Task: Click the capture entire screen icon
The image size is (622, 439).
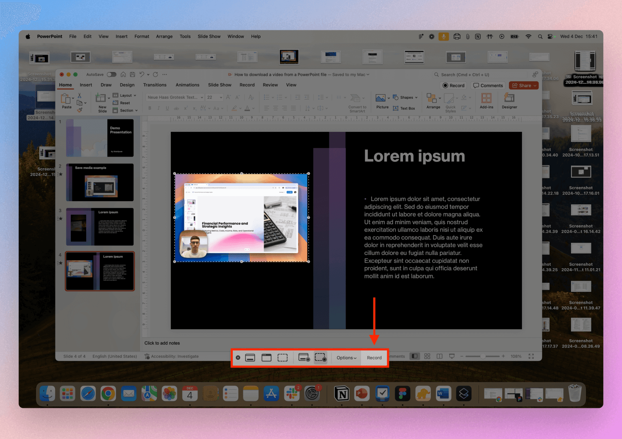Action: pyautogui.click(x=250, y=357)
